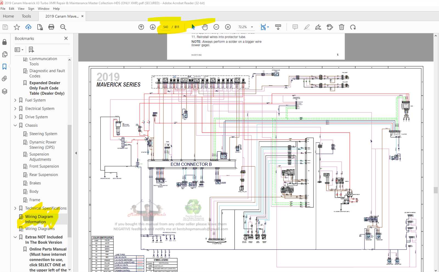Expand the Technical Specifications bookmark

click(15, 208)
